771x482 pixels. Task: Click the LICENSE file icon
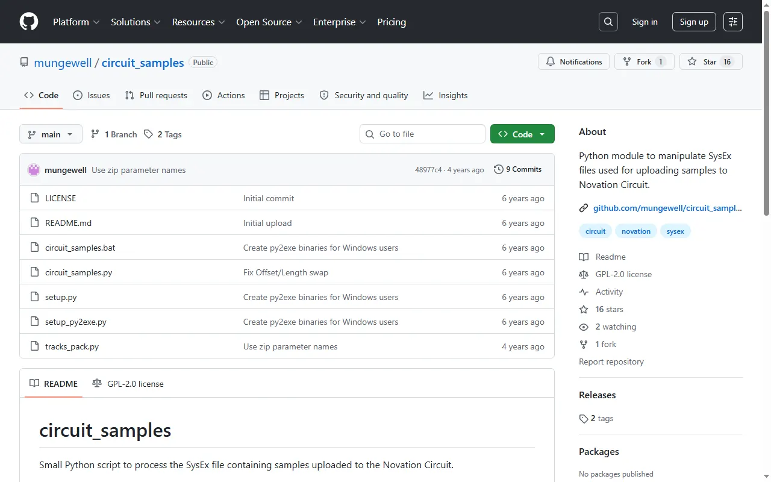[x=34, y=198]
